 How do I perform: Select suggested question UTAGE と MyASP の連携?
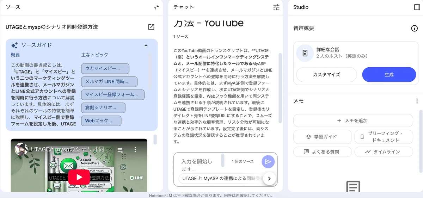coord(221,179)
